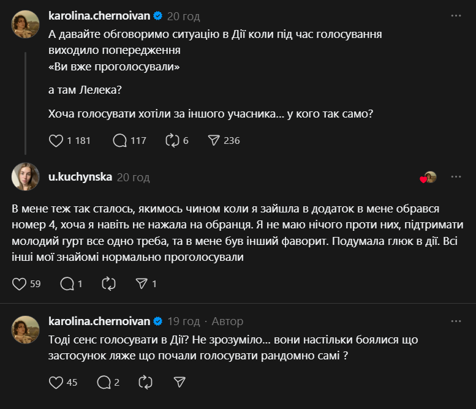Open more options for the author's reply
This screenshot has width=476, height=409.
456,321
